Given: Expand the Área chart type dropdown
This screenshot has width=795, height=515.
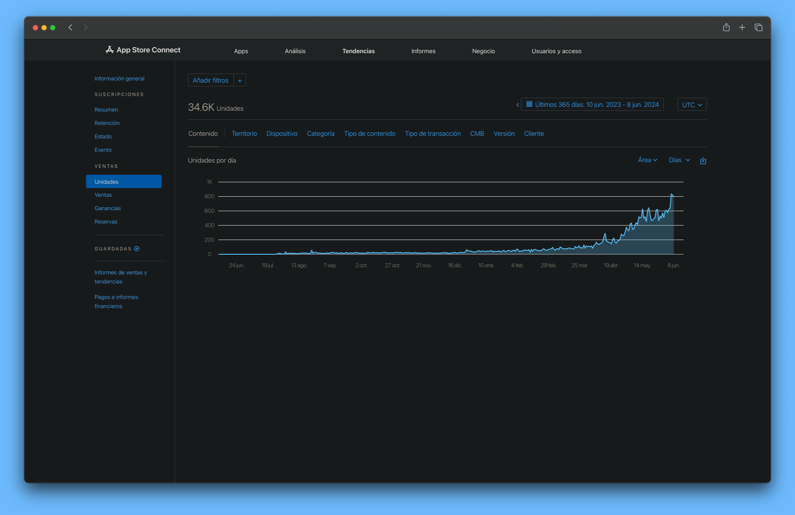Looking at the screenshot, I should coord(647,160).
